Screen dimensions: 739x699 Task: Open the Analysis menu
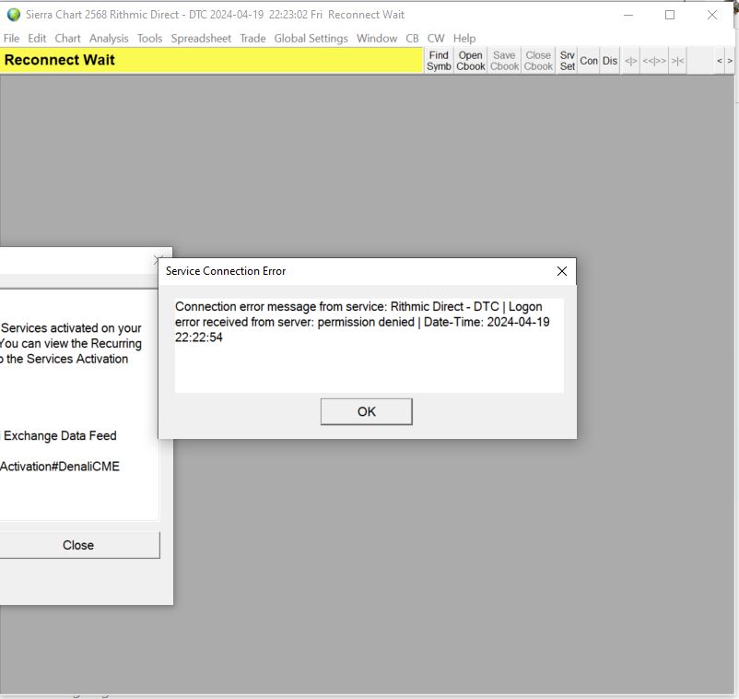109,38
